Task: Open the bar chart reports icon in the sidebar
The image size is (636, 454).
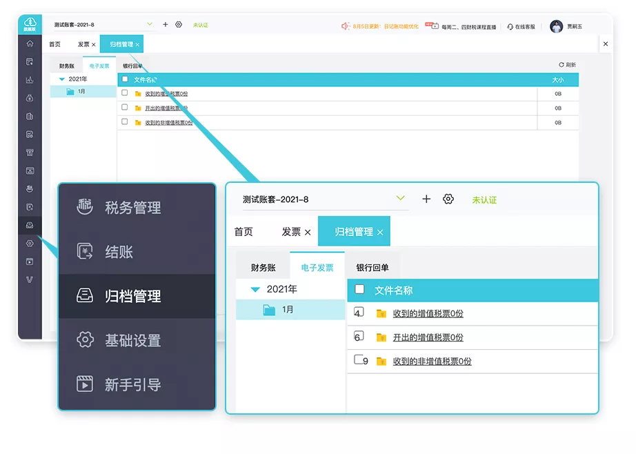Action: click(30, 79)
